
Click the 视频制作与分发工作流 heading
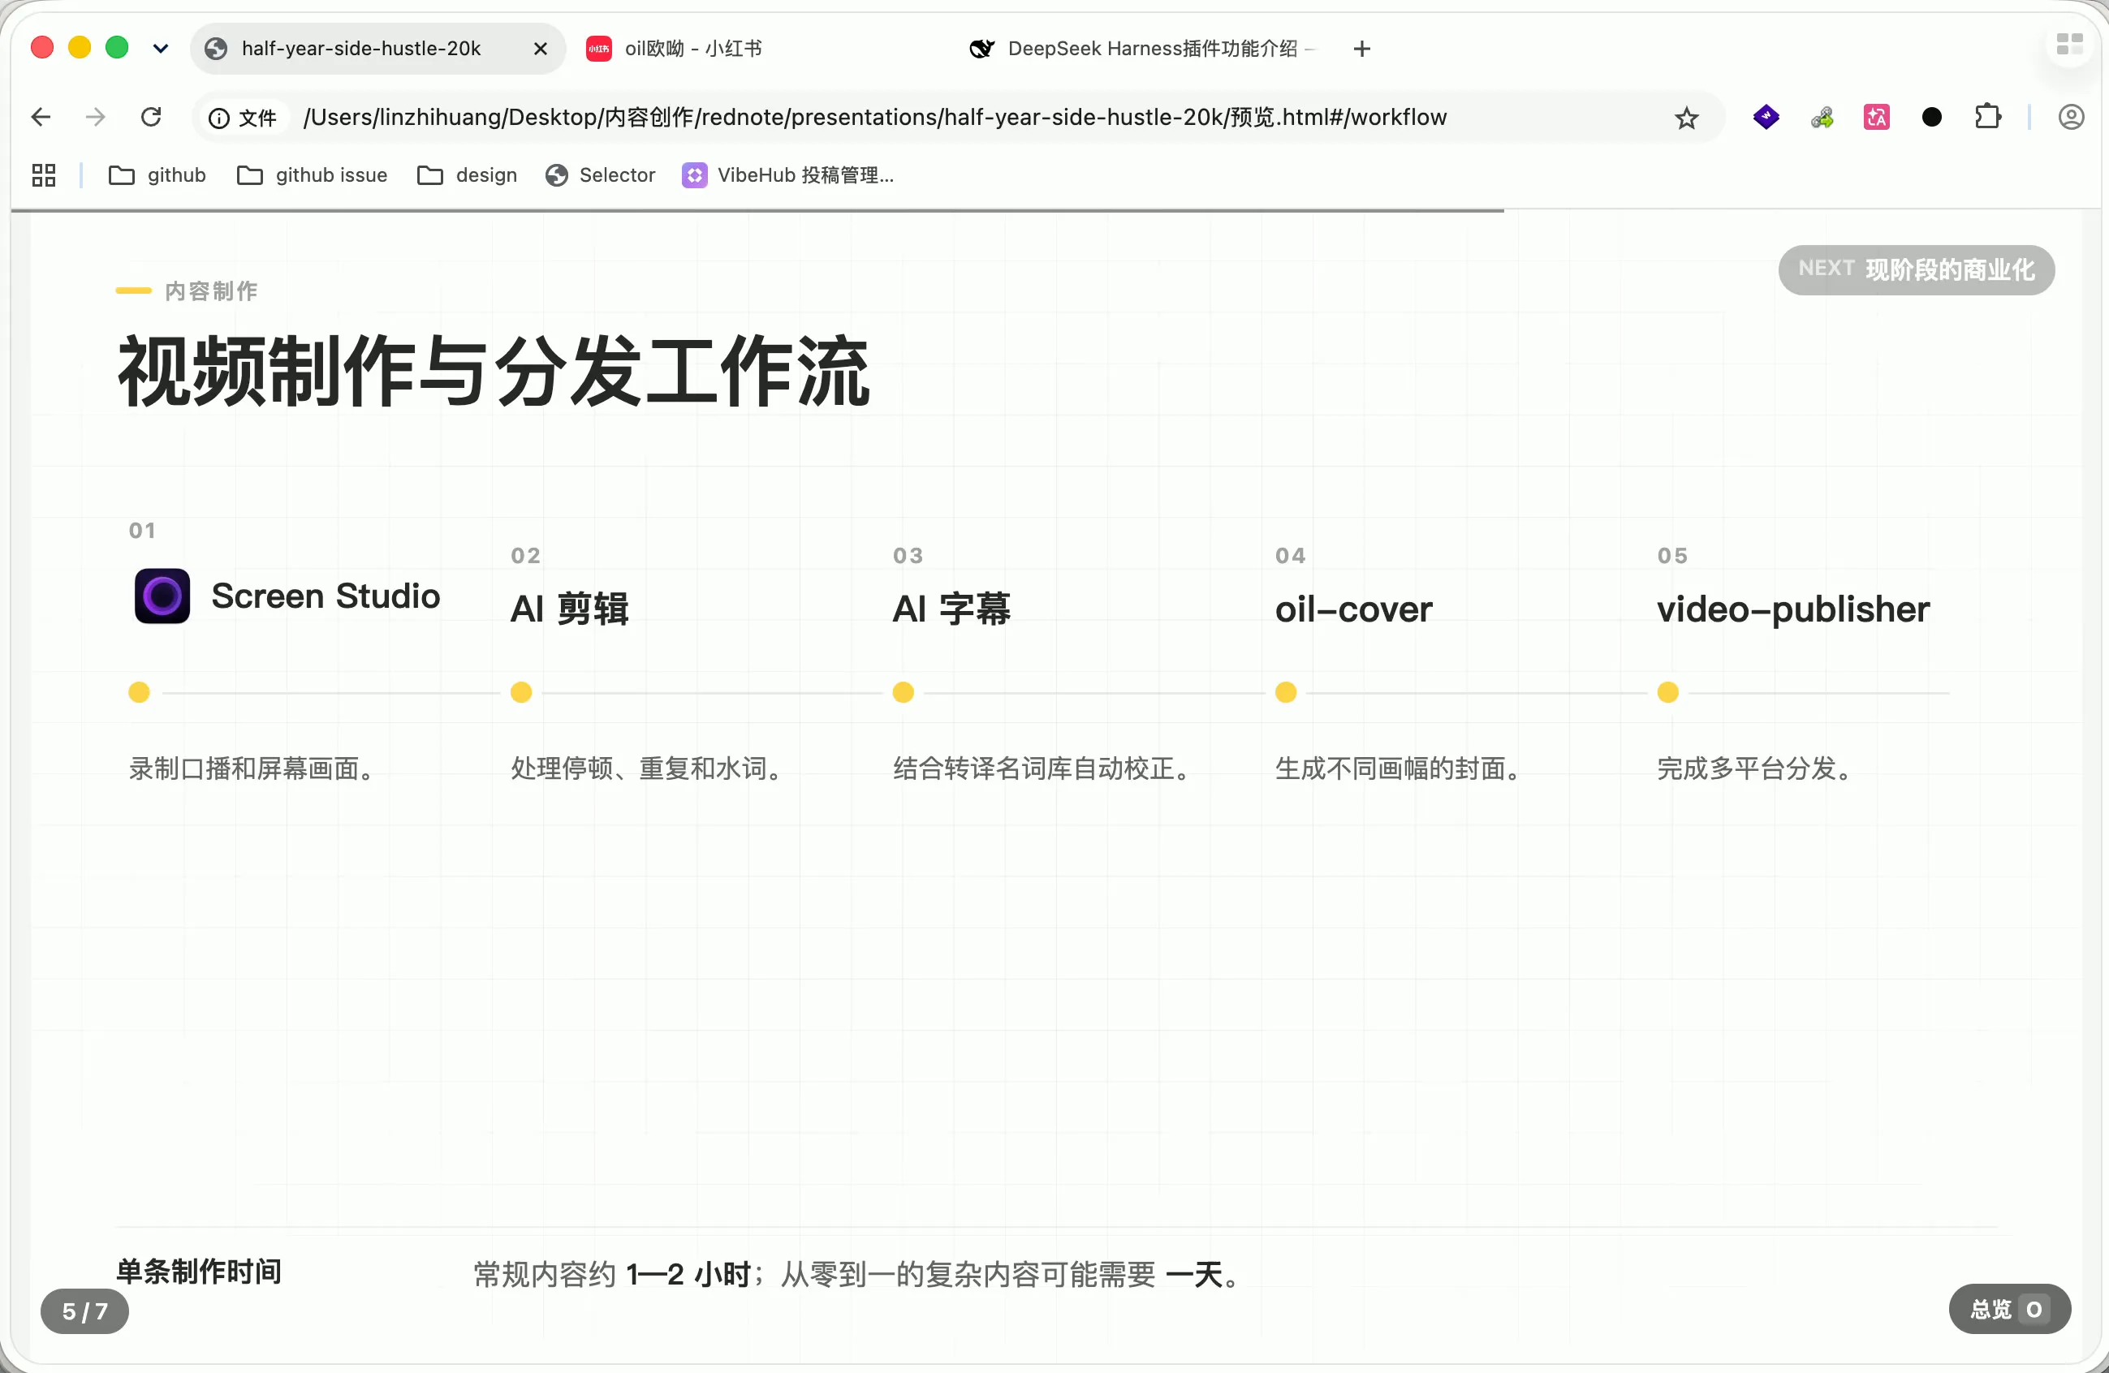tap(494, 371)
